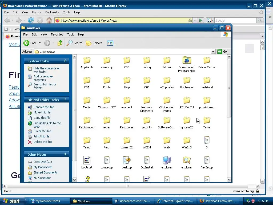The width and height of the screenshot is (273, 205).
Task: Select the WinSxS folder
Action: tap(187, 143)
